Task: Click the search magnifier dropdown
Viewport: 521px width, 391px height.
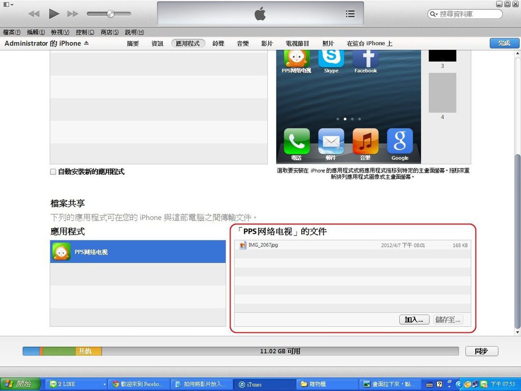Action: [433, 14]
